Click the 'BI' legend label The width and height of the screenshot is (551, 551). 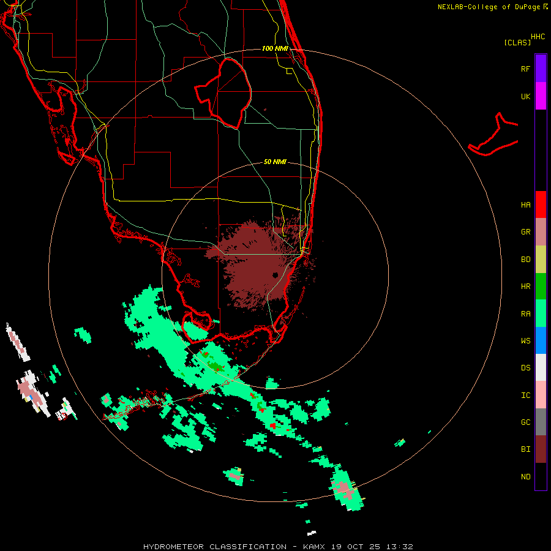[x=525, y=449]
